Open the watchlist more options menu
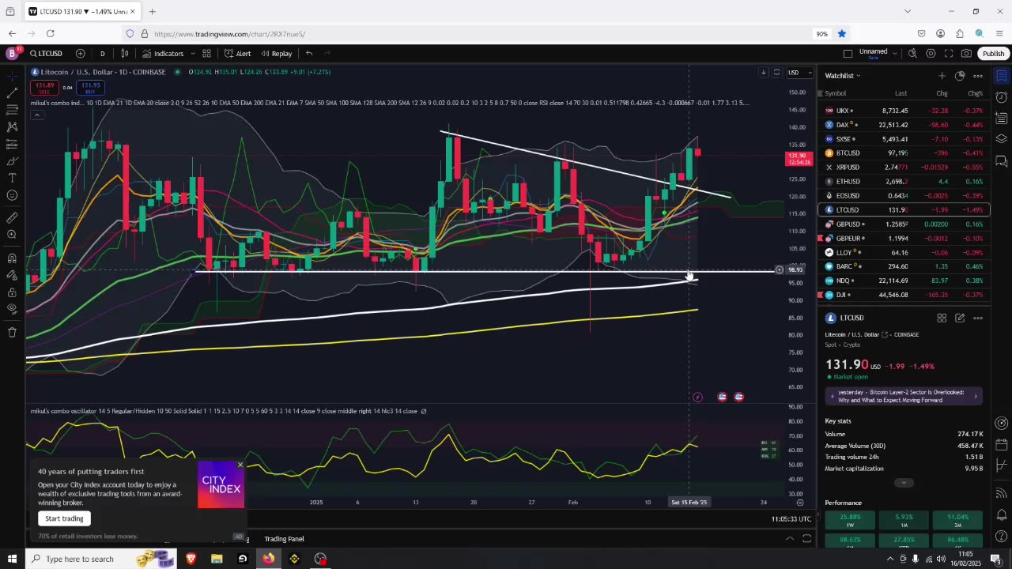Viewport: 1012px width, 569px height. click(978, 76)
